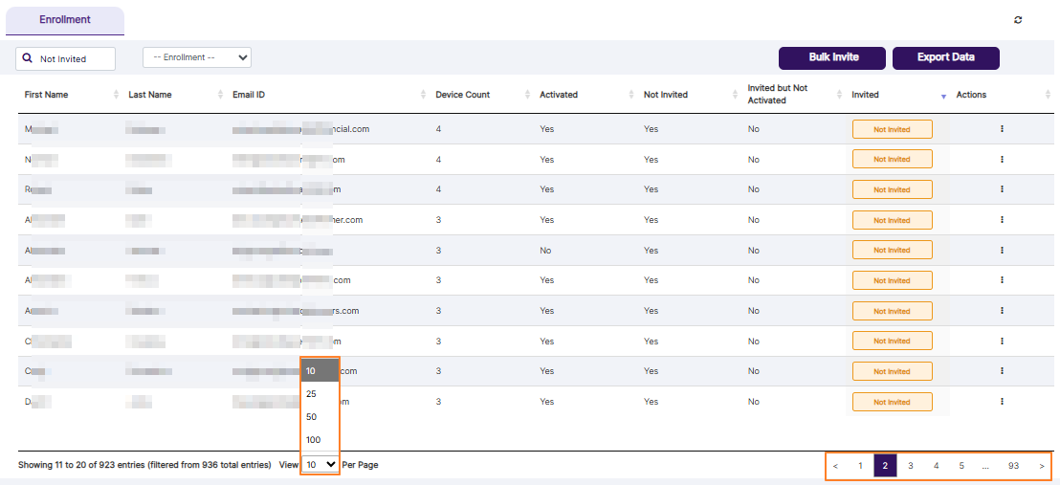1060x485 pixels.
Task: Select 10 in the per-page options list
Action: coord(320,370)
